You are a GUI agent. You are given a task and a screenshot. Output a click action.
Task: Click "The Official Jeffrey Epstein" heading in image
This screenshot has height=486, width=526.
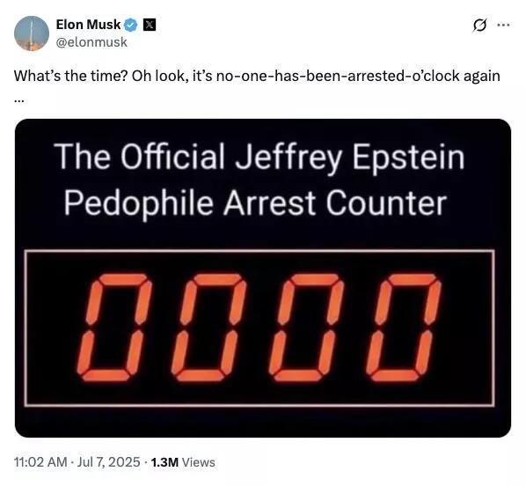coord(259,157)
